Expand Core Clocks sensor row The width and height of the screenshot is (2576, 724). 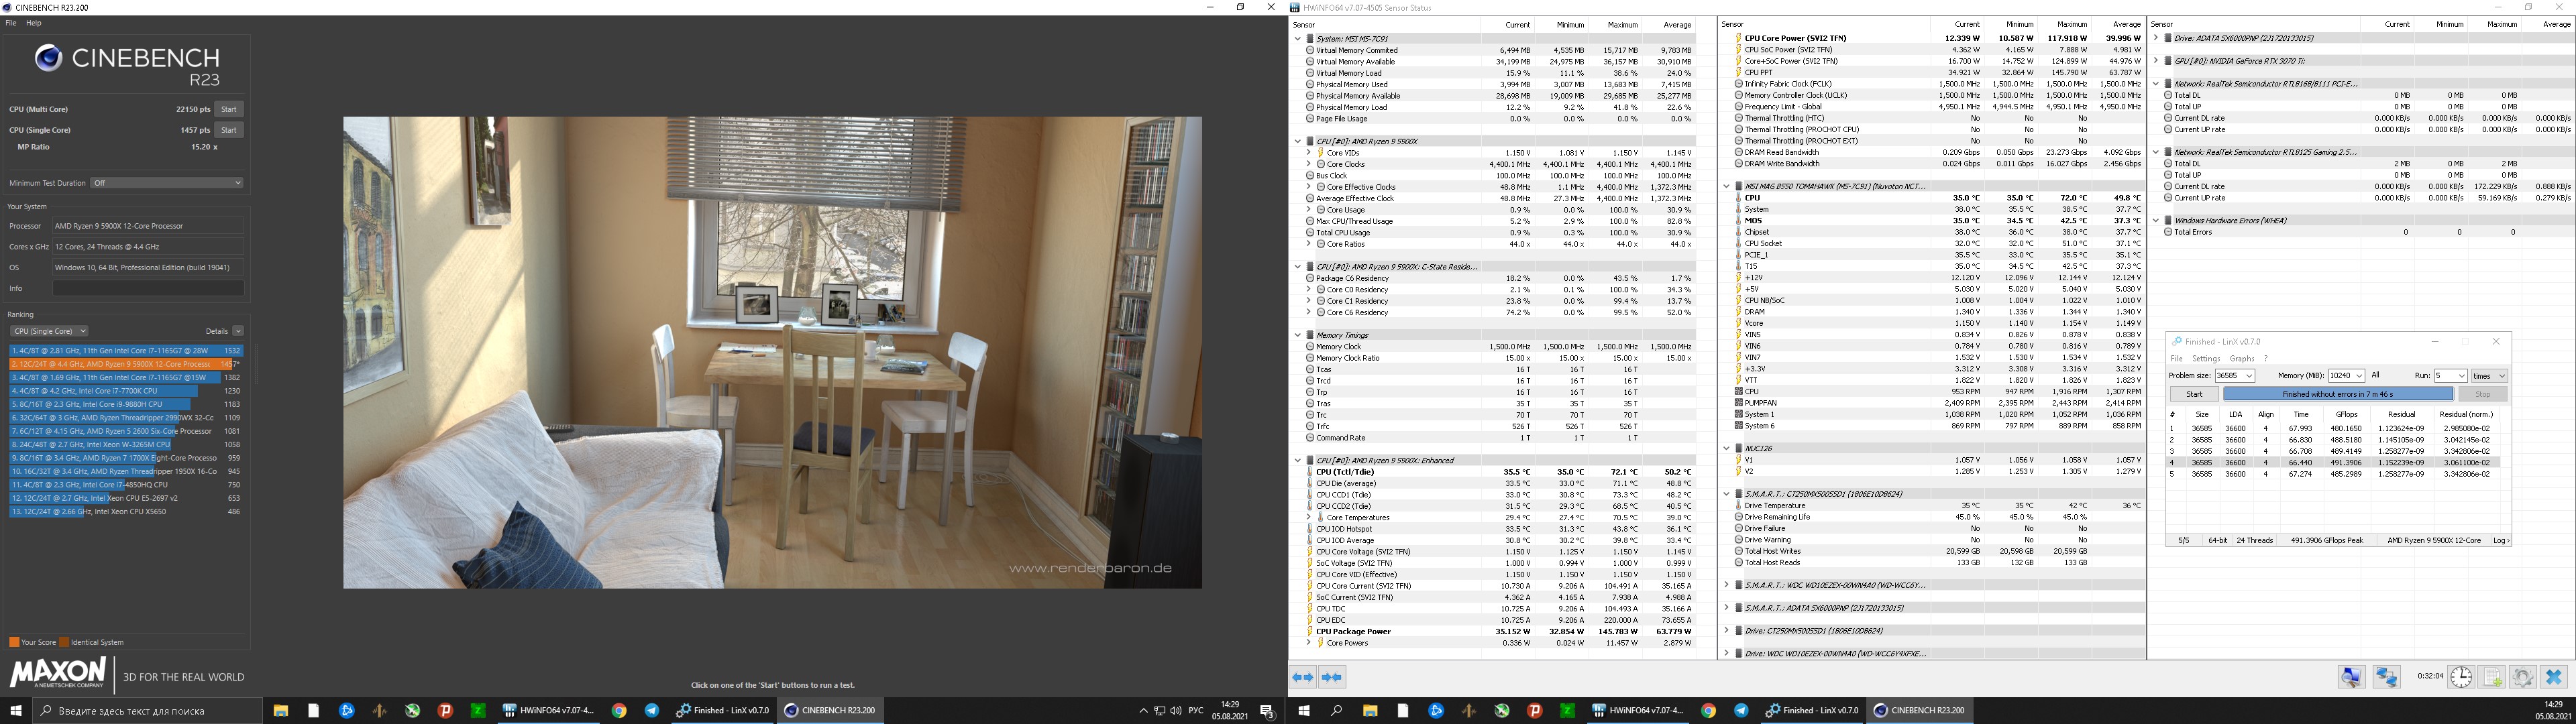pyautogui.click(x=1309, y=164)
